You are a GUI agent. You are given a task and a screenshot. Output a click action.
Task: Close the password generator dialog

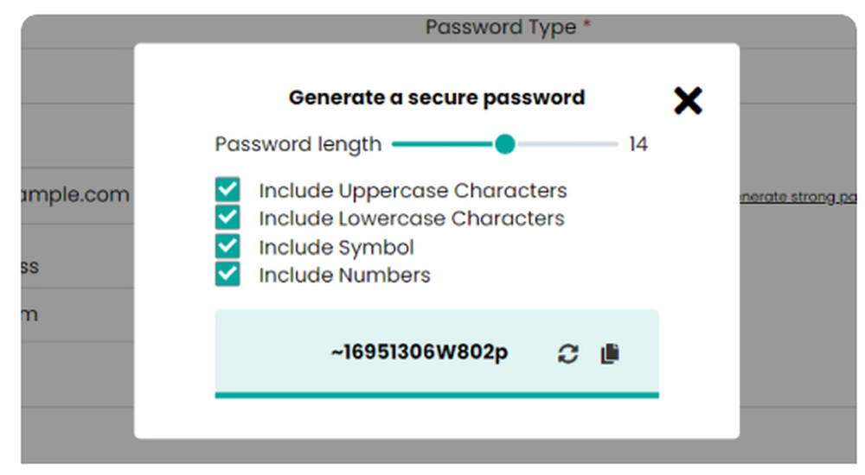click(688, 101)
